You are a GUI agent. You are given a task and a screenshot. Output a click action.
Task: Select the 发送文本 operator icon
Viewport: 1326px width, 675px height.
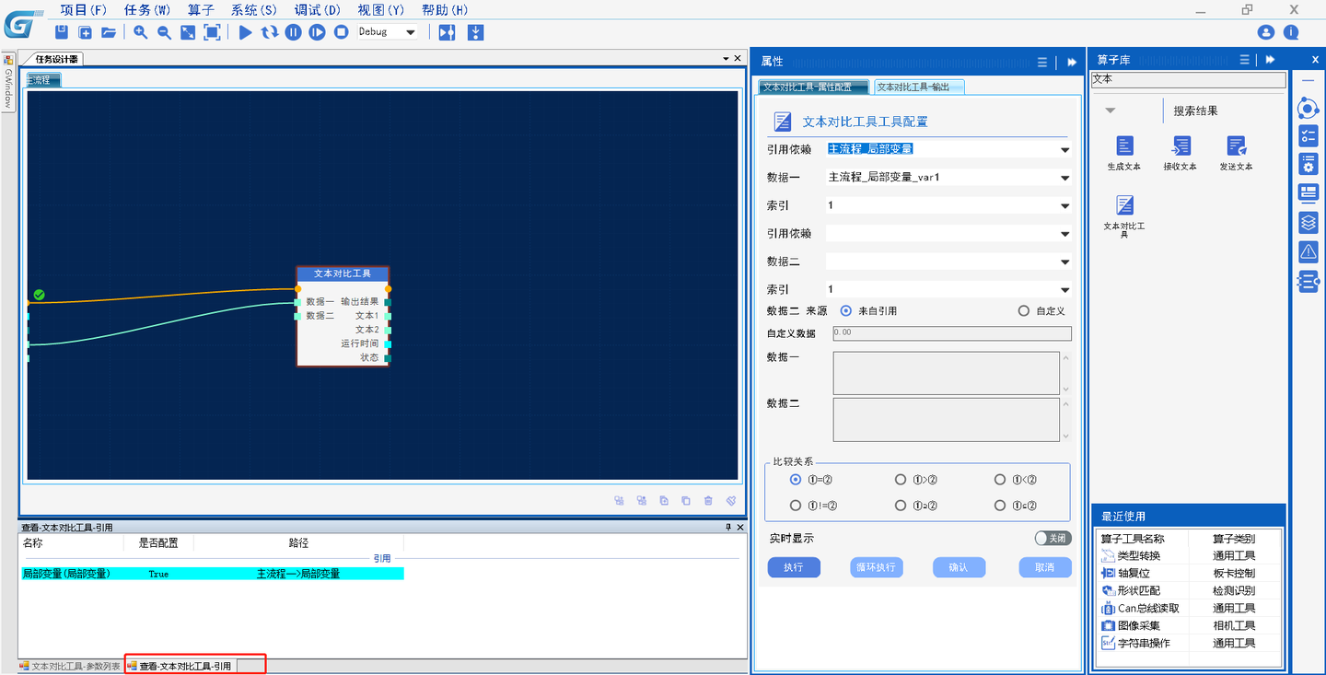click(1236, 145)
